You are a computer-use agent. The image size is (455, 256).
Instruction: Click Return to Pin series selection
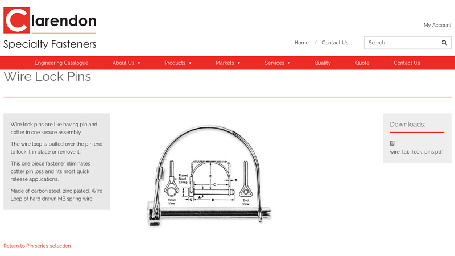(x=38, y=246)
